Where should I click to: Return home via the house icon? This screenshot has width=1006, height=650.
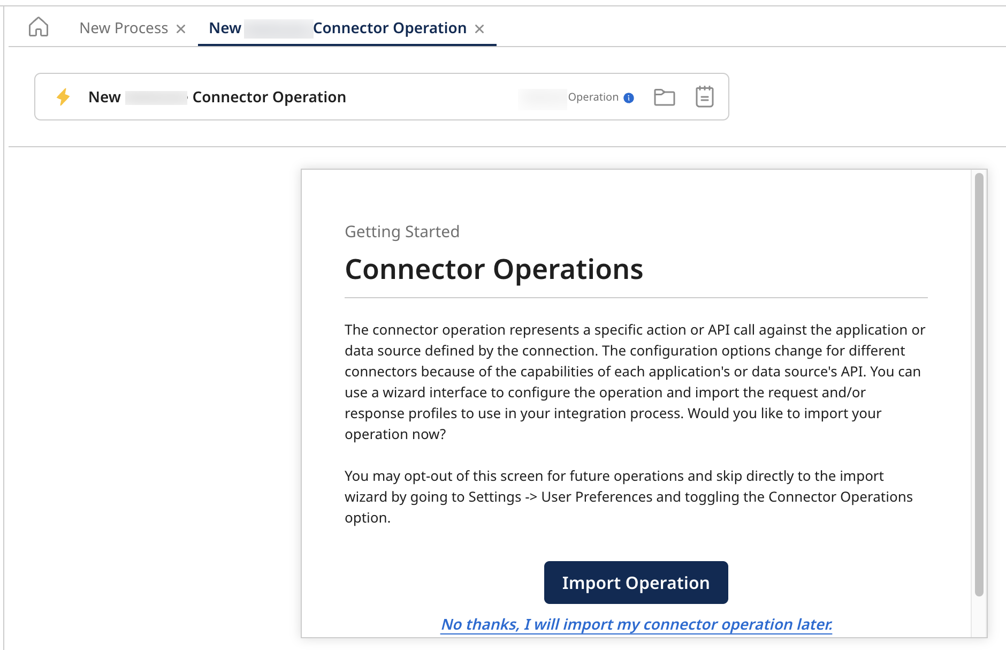pos(39,27)
